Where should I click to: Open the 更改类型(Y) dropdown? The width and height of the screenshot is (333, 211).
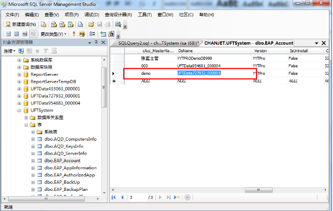(x=53, y=34)
